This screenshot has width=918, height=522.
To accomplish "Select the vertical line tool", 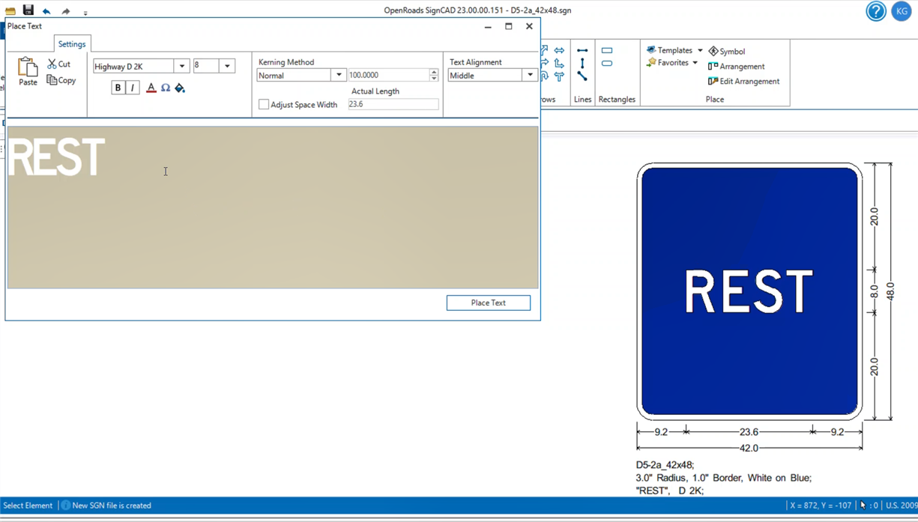I will [582, 64].
